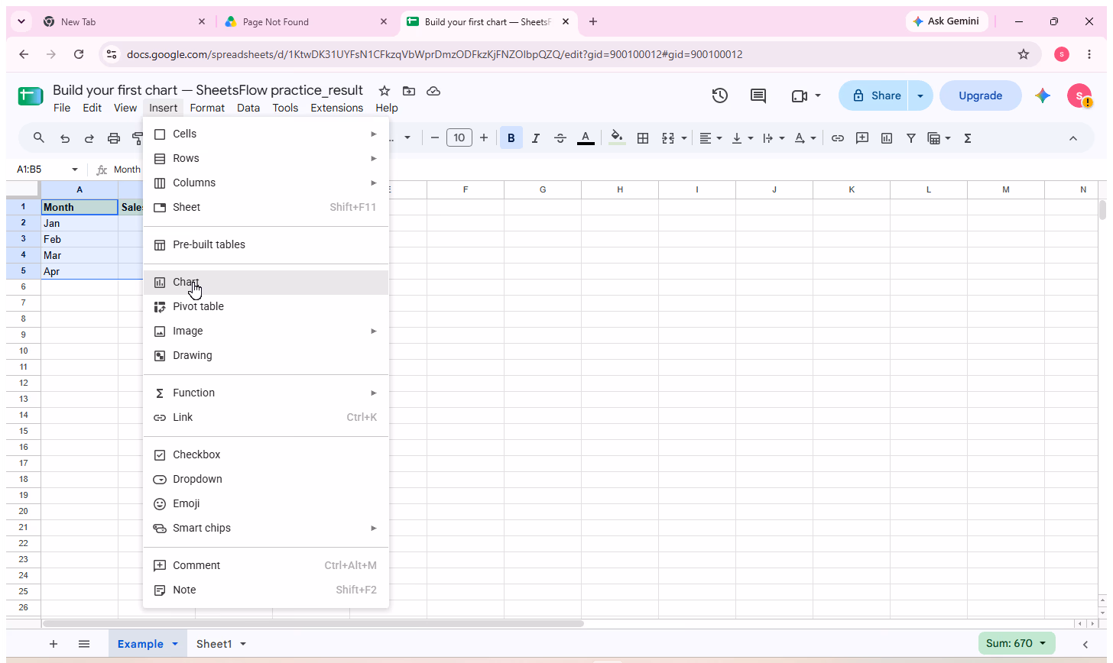The image size is (1113, 663).
Task: Hide the menus with collapse arrow
Action: tap(1072, 138)
